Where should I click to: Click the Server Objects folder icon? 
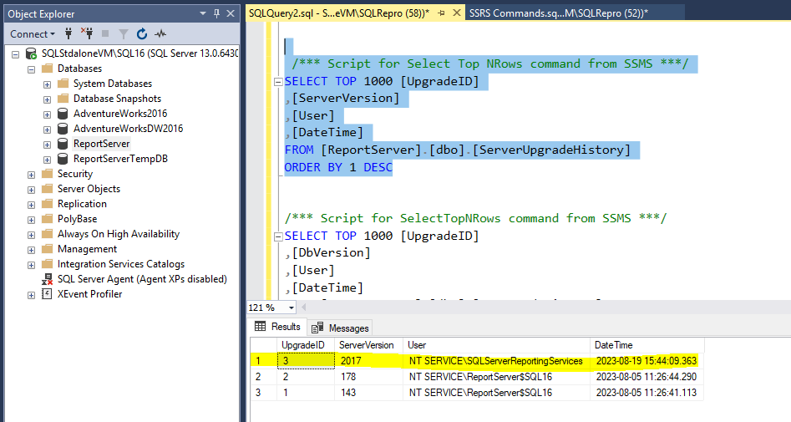point(47,189)
